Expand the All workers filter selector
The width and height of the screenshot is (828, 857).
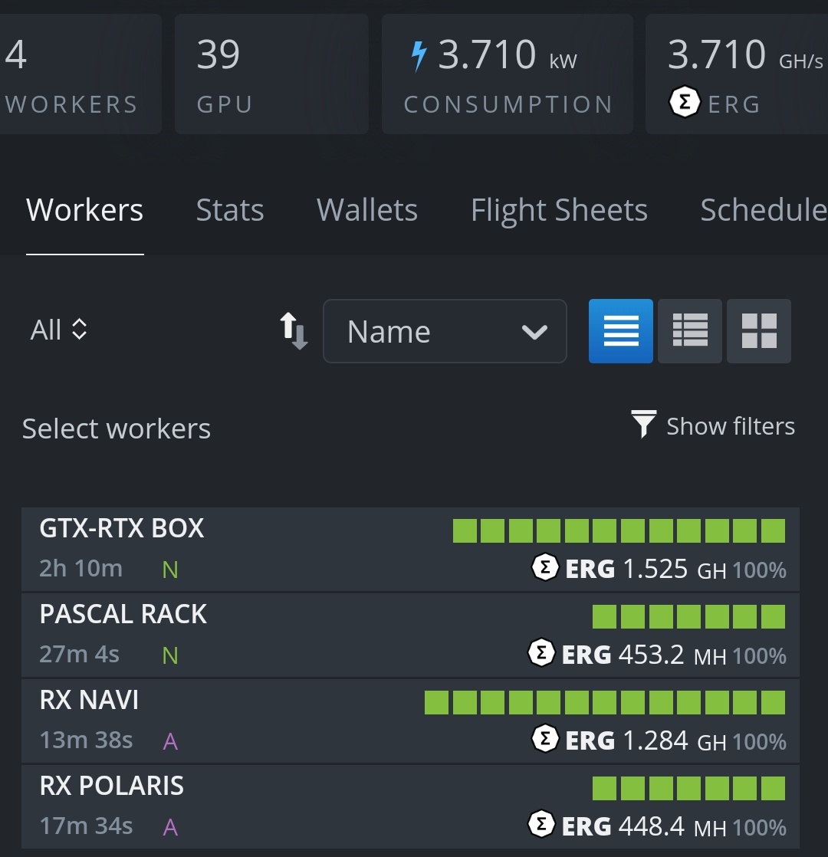point(58,330)
